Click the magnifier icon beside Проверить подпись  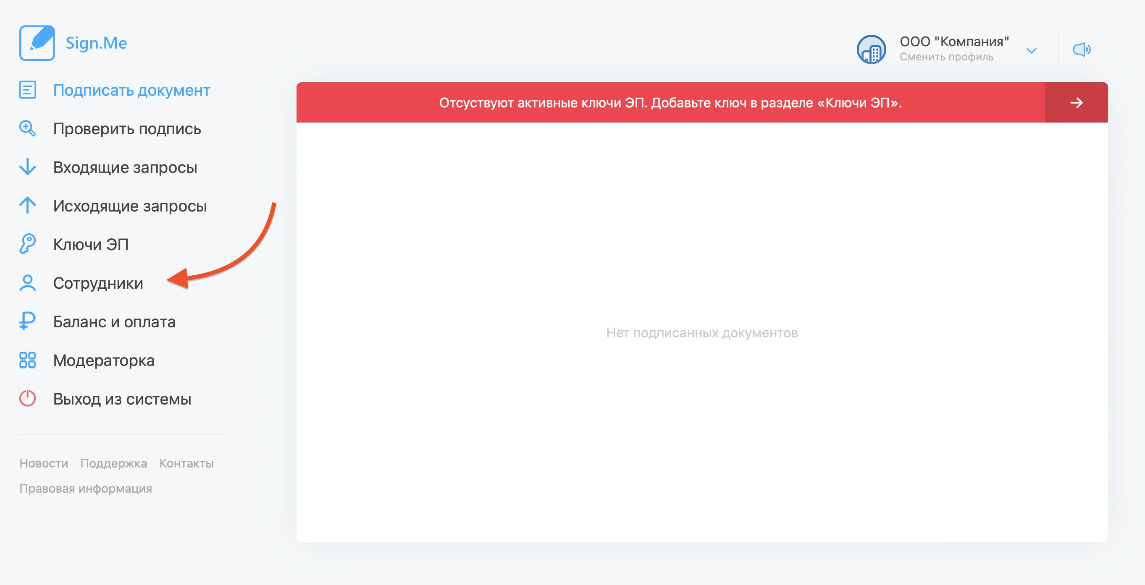tap(28, 128)
